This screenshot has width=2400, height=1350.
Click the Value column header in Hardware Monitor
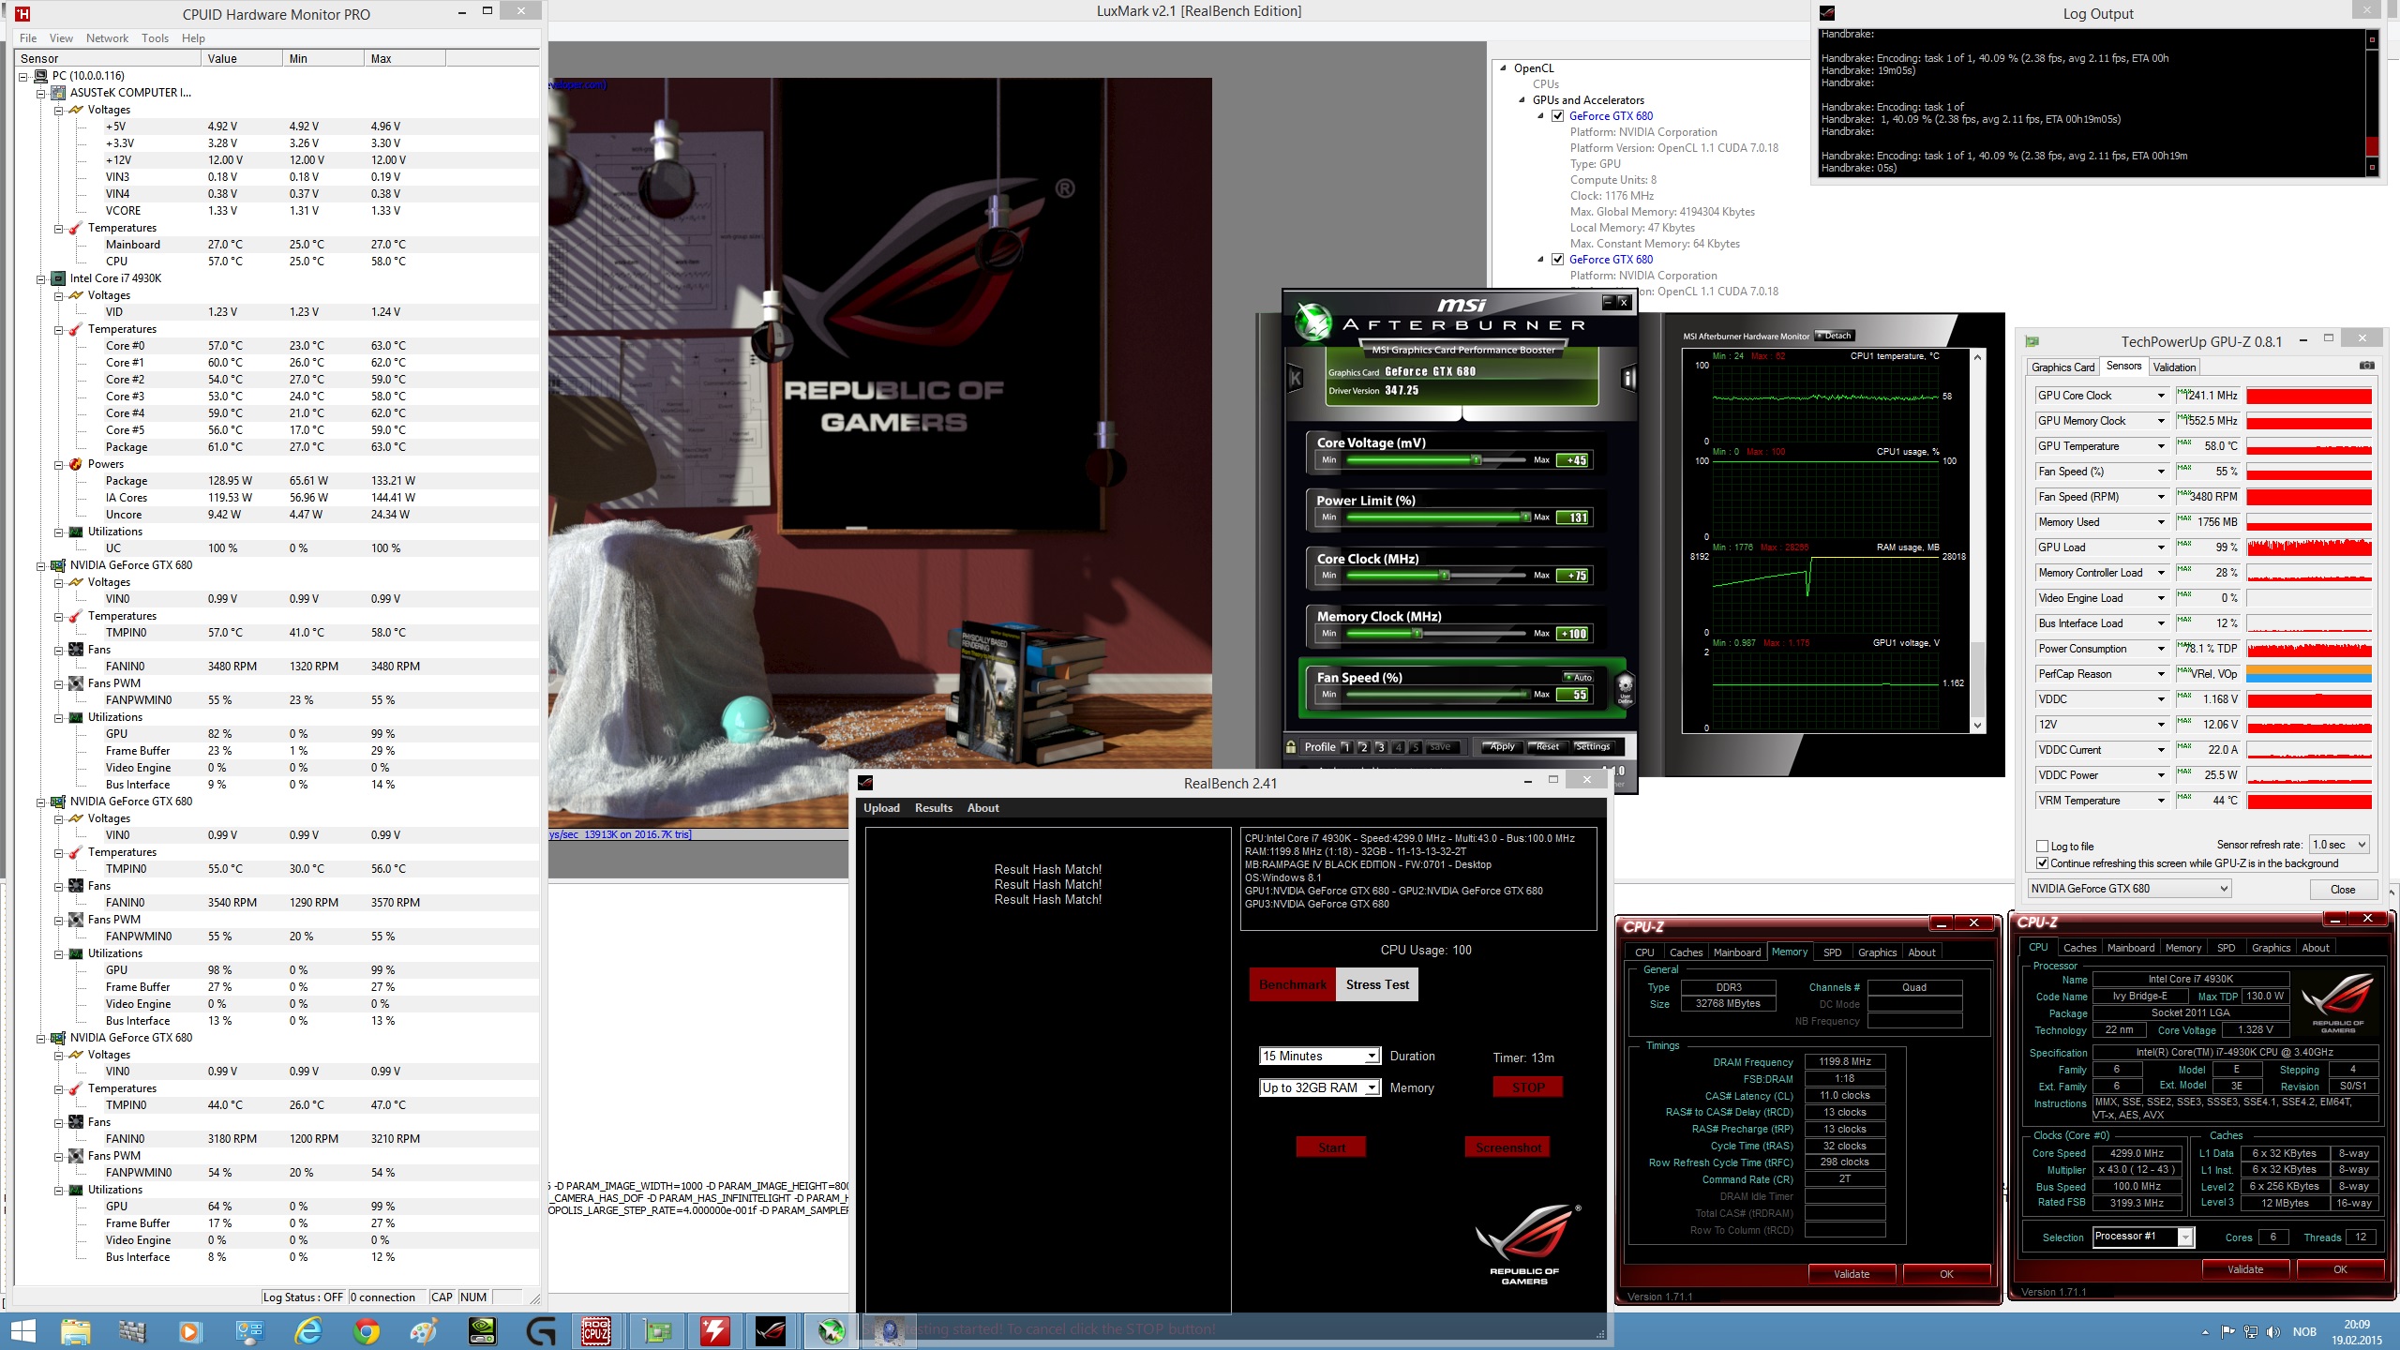241,58
